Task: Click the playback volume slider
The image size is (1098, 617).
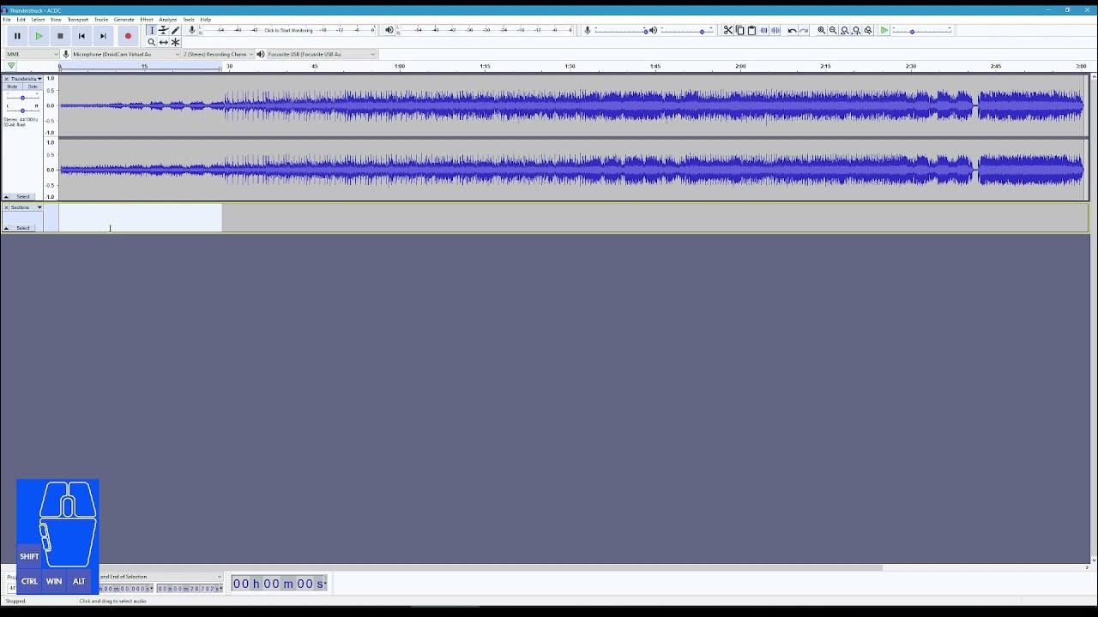Action: (x=686, y=31)
